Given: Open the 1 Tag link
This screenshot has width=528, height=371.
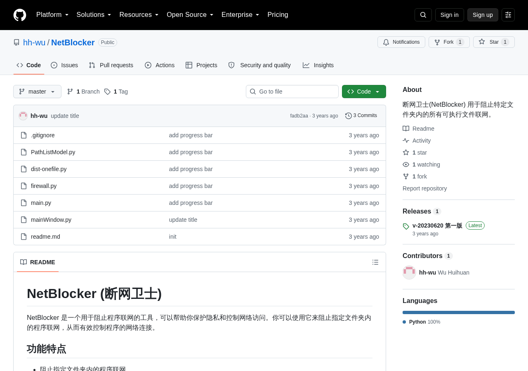Looking at the screenshot, I should pyautogui.click(x=116, y=92).
